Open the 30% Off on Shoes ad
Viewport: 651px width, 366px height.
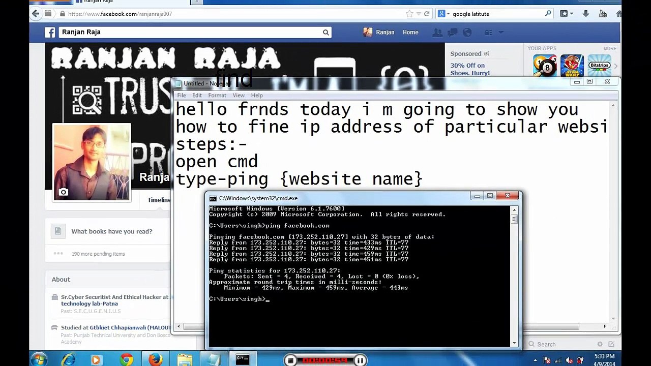tap(470, 69)
